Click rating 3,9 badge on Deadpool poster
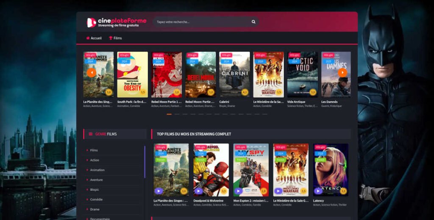Viewport: 434px width, 220px height. (x=224, y=191)
